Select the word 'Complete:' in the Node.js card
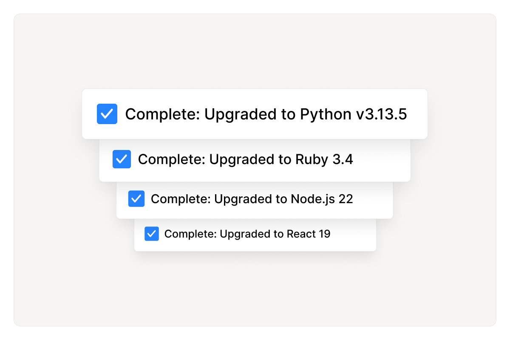Viewport: 510px width, 340px height. coord(181,199)
